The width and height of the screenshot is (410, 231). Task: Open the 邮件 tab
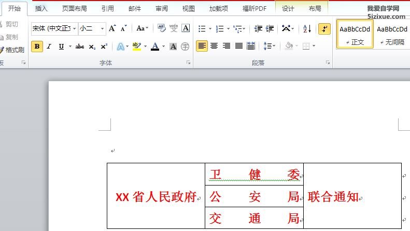135,9
